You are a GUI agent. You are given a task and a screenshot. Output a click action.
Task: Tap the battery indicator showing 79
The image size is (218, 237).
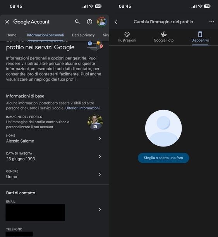tap(208, 6)
